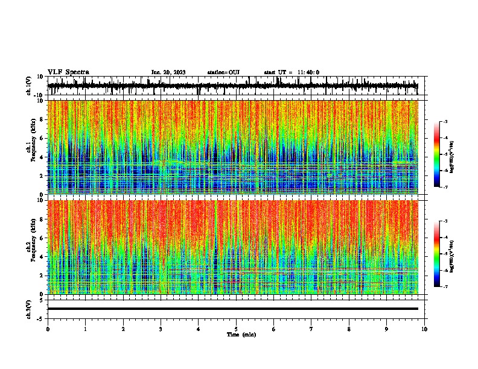The image size is (478, 369).
Task: Click the "6" kHz tick of ch.2 spectrogram
Action: 42,238
